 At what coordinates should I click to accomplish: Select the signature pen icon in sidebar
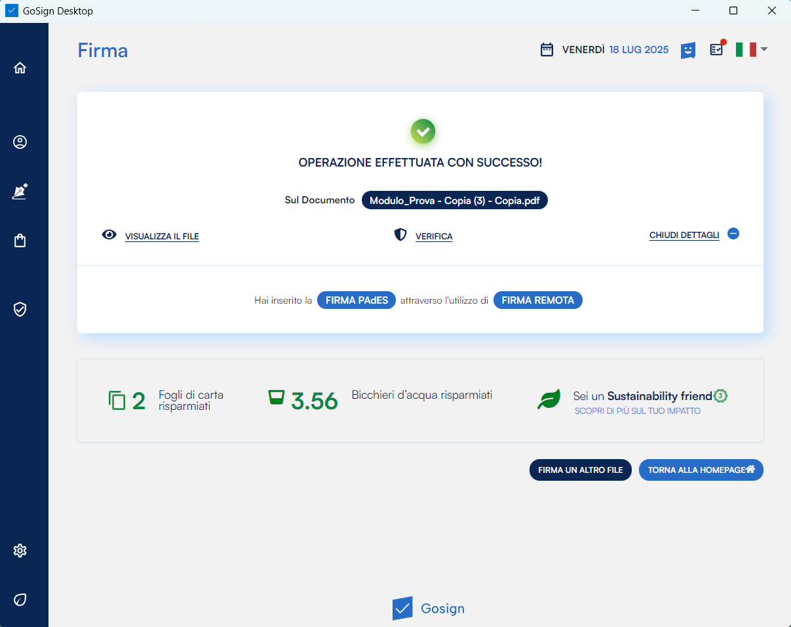(20, 192)
